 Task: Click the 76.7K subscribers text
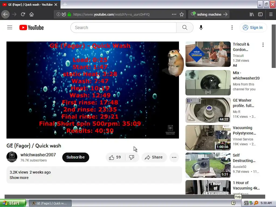(33, 160)
